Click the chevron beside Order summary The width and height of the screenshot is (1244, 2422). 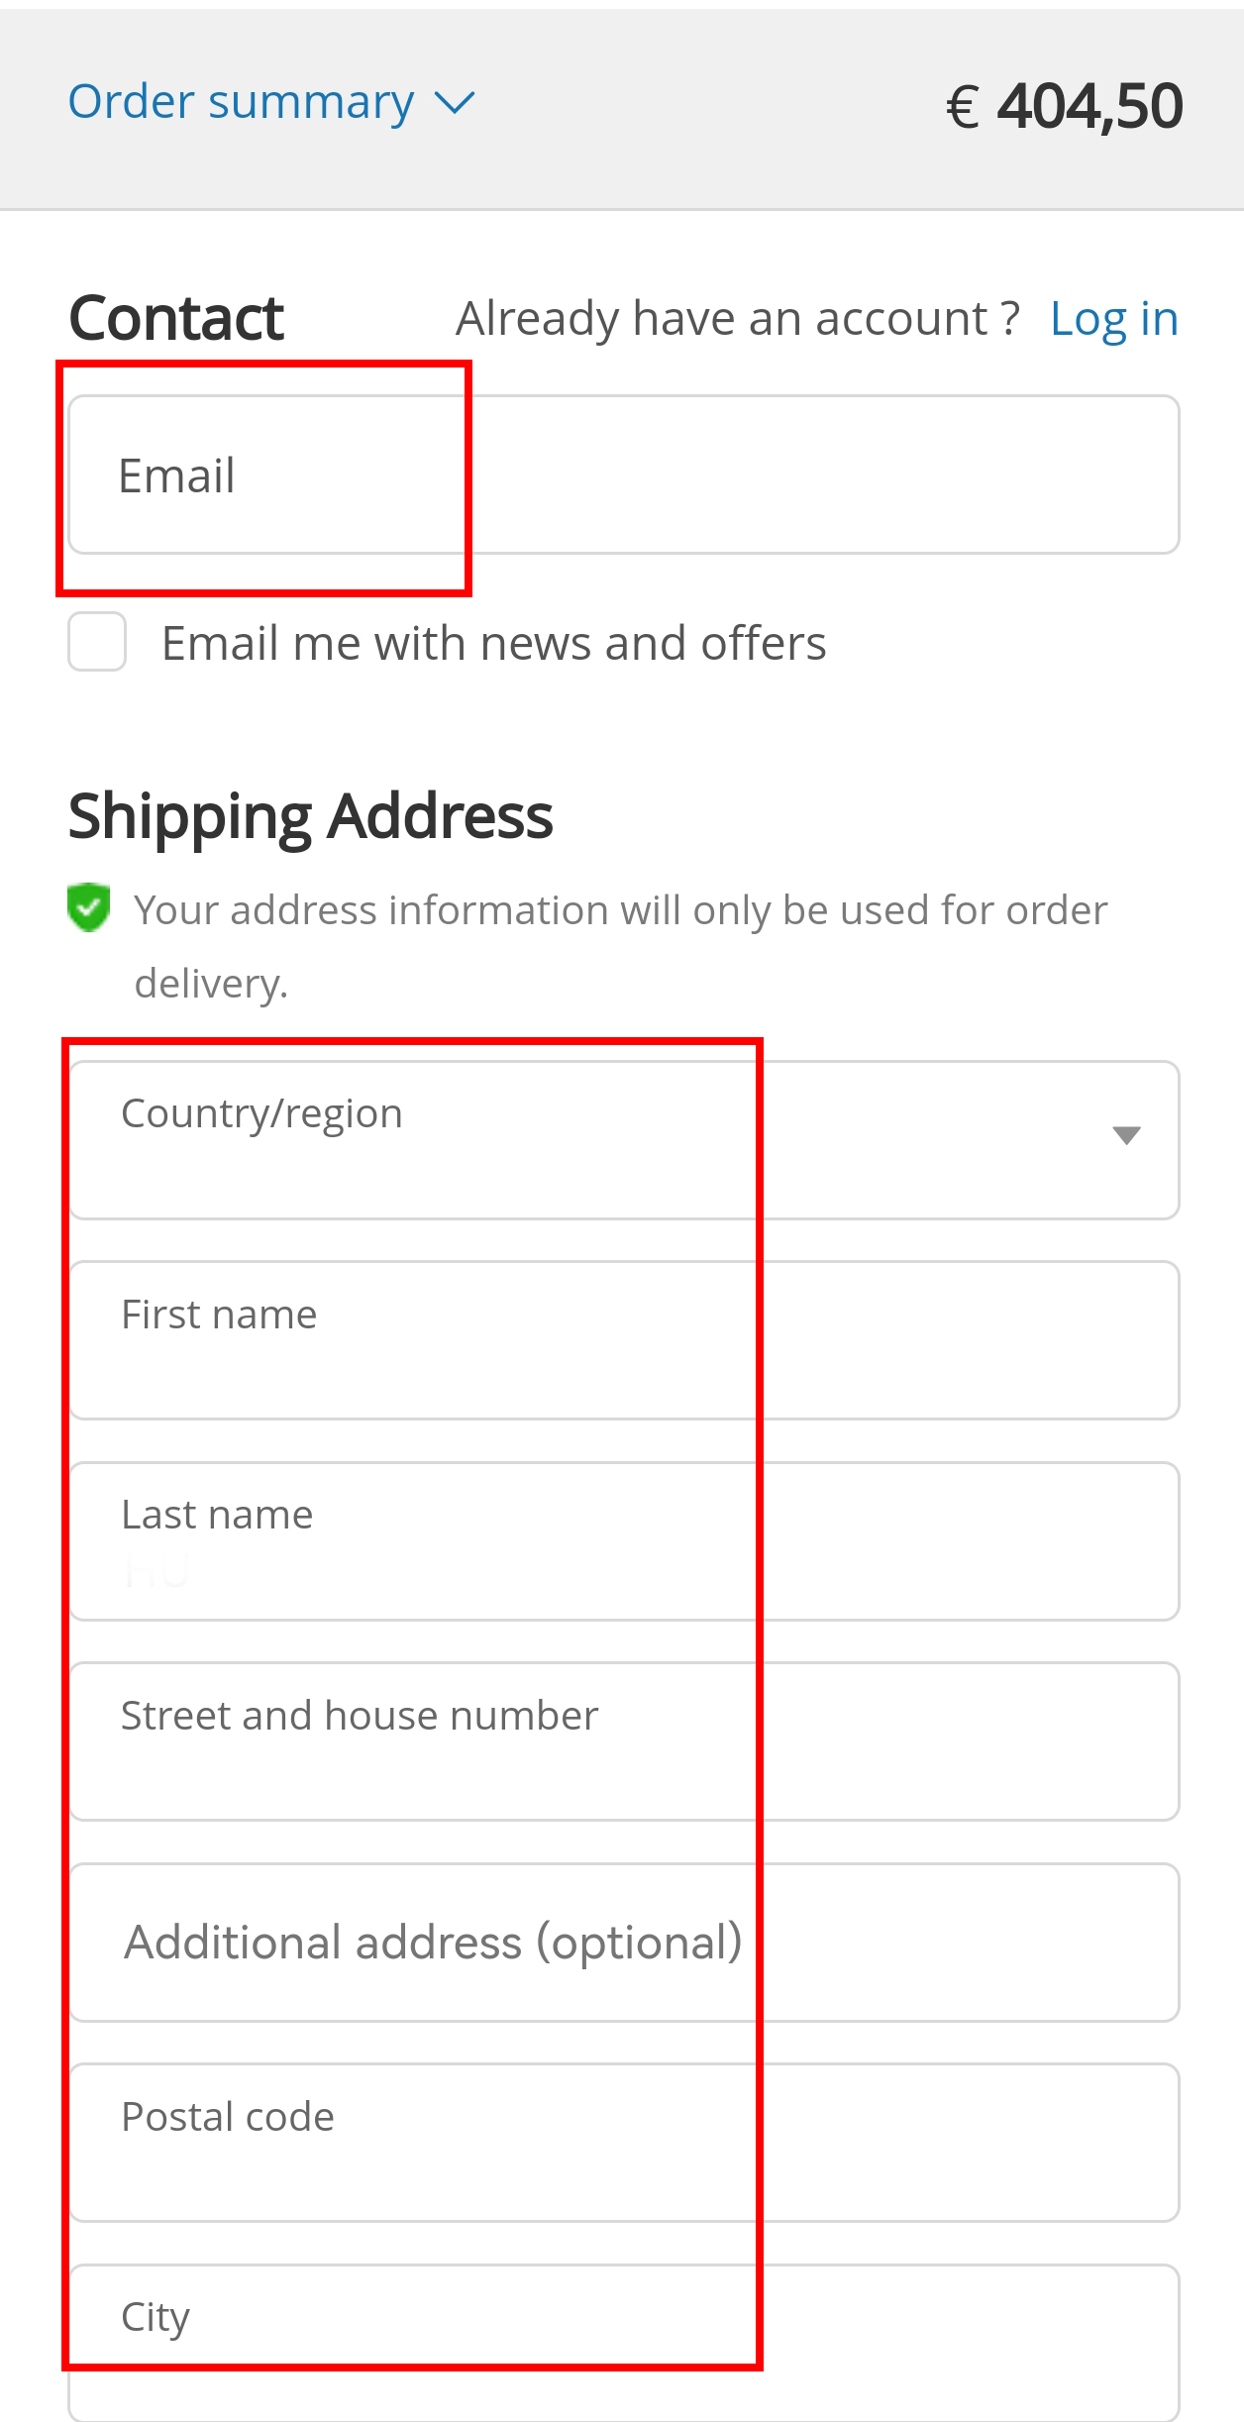coord(456,103)
